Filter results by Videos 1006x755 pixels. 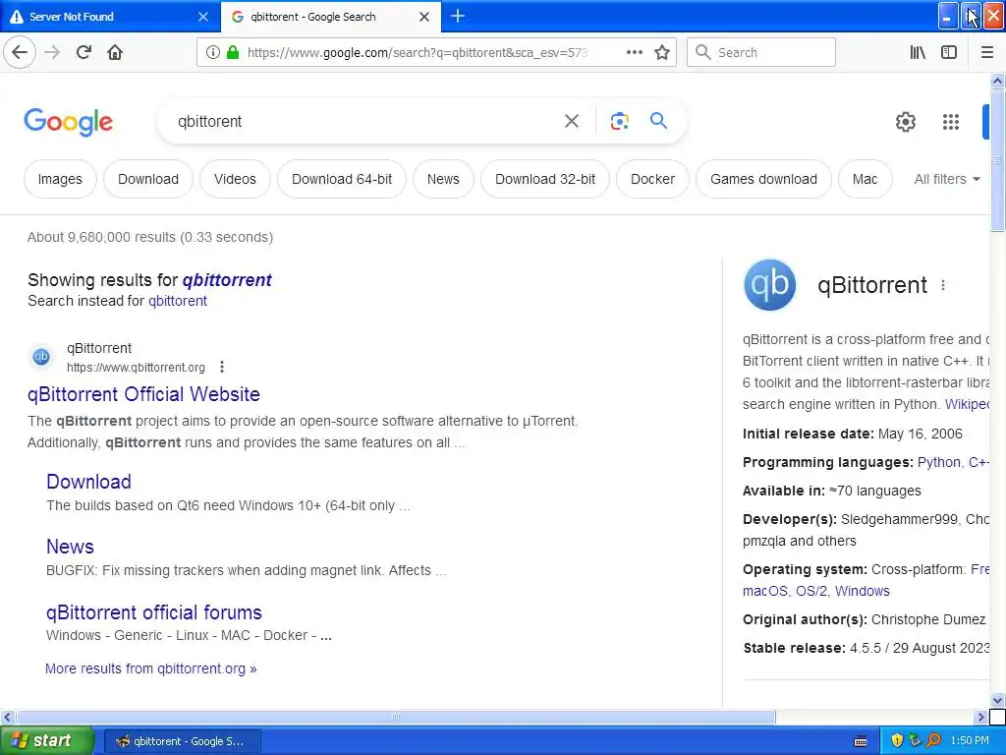pos(235,179)
